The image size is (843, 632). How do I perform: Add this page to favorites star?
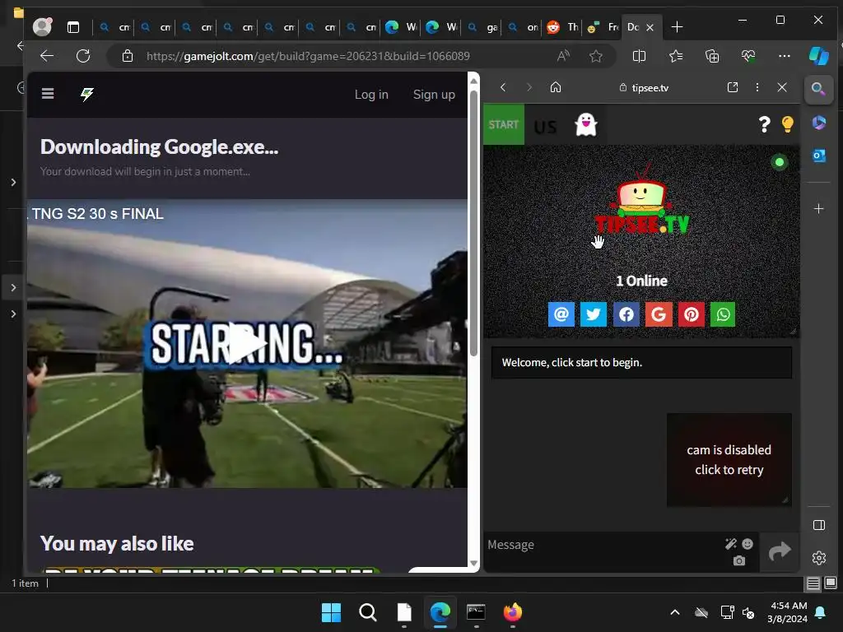point(596,56)
